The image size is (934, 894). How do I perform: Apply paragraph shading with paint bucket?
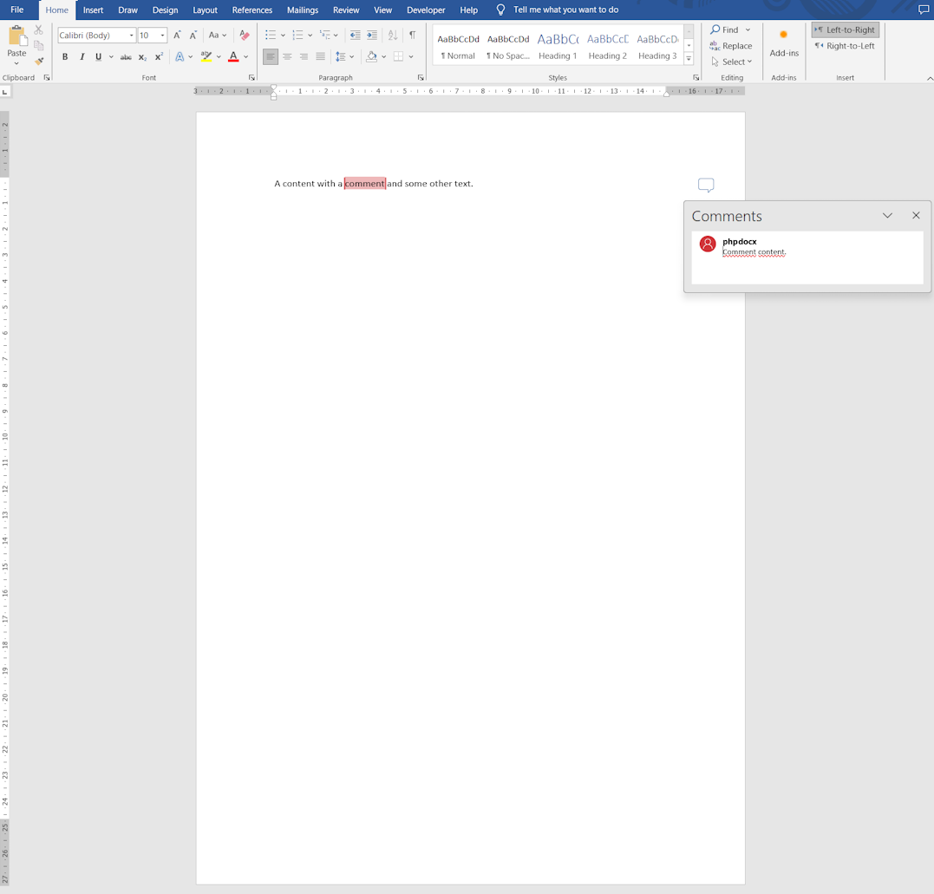(372, 56)
